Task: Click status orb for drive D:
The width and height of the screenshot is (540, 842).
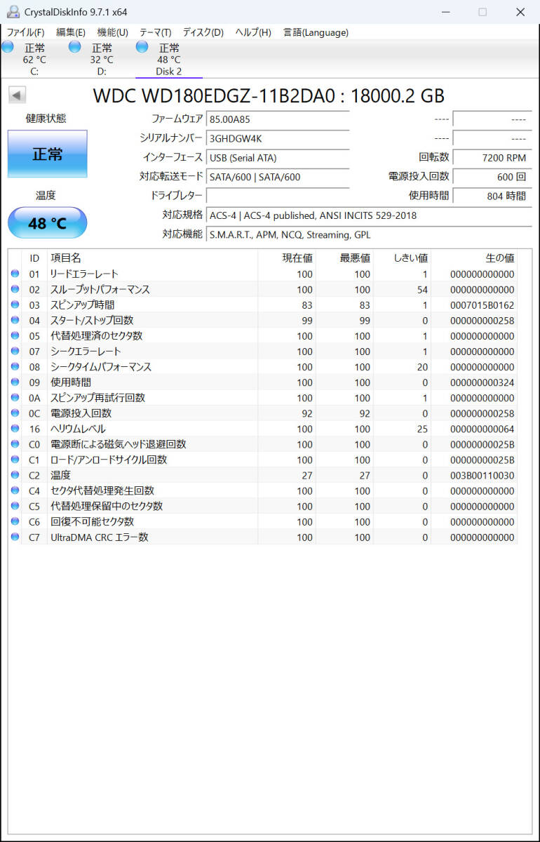Action: (x=75, y=47)
